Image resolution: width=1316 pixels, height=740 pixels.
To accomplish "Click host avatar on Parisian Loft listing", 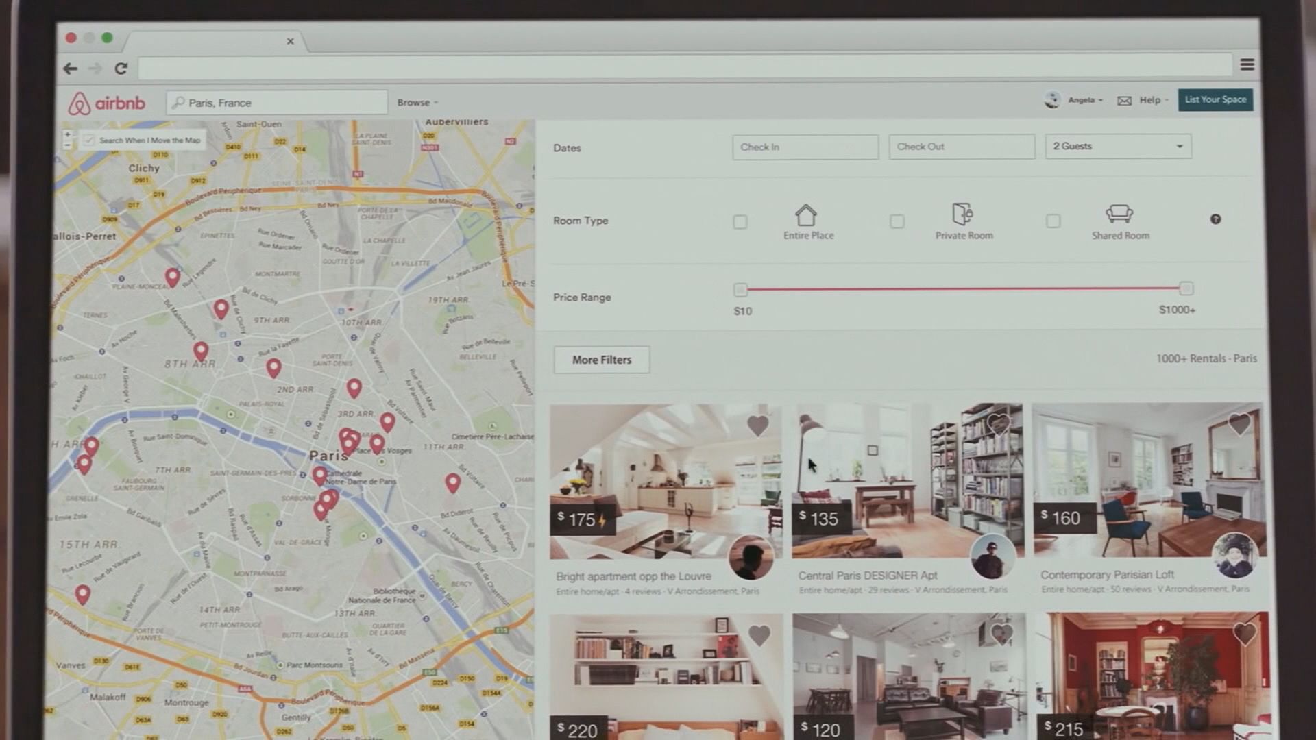I will click(1235, 555).
